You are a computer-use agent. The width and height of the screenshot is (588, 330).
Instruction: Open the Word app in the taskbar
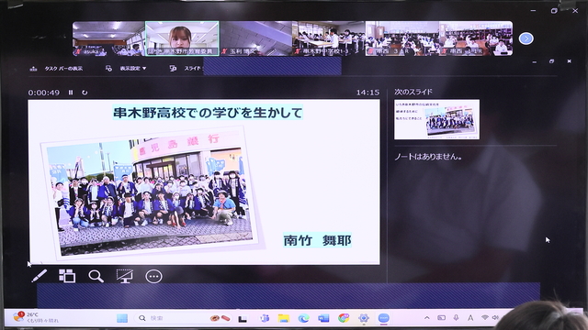tap(323, 318)
